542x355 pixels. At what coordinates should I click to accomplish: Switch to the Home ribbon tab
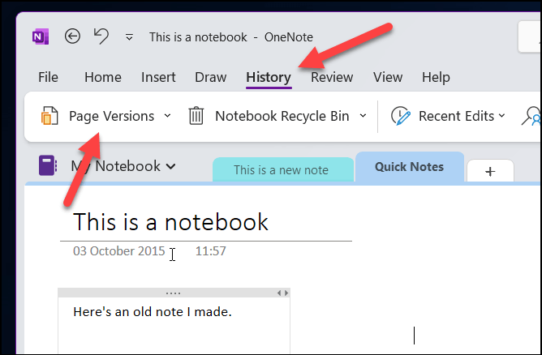coord(103,77)
